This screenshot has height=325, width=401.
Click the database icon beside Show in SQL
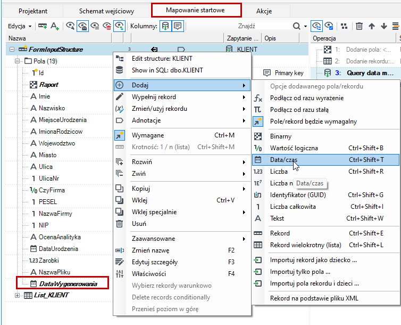(x=120, y=70)
